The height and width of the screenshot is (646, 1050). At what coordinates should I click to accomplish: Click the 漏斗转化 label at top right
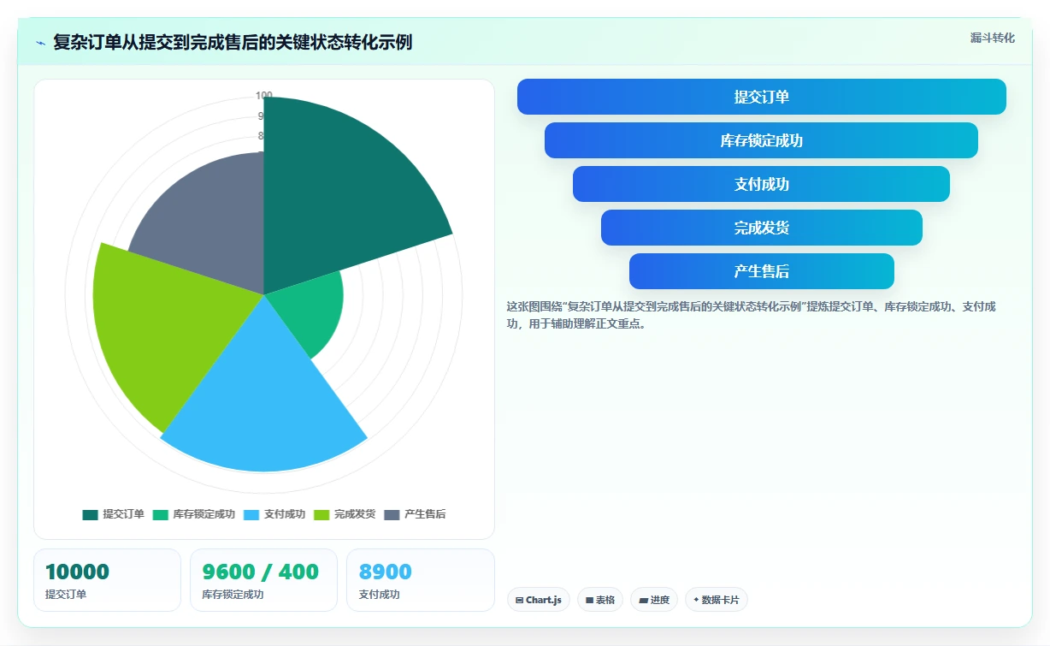[x=993, y=38]
